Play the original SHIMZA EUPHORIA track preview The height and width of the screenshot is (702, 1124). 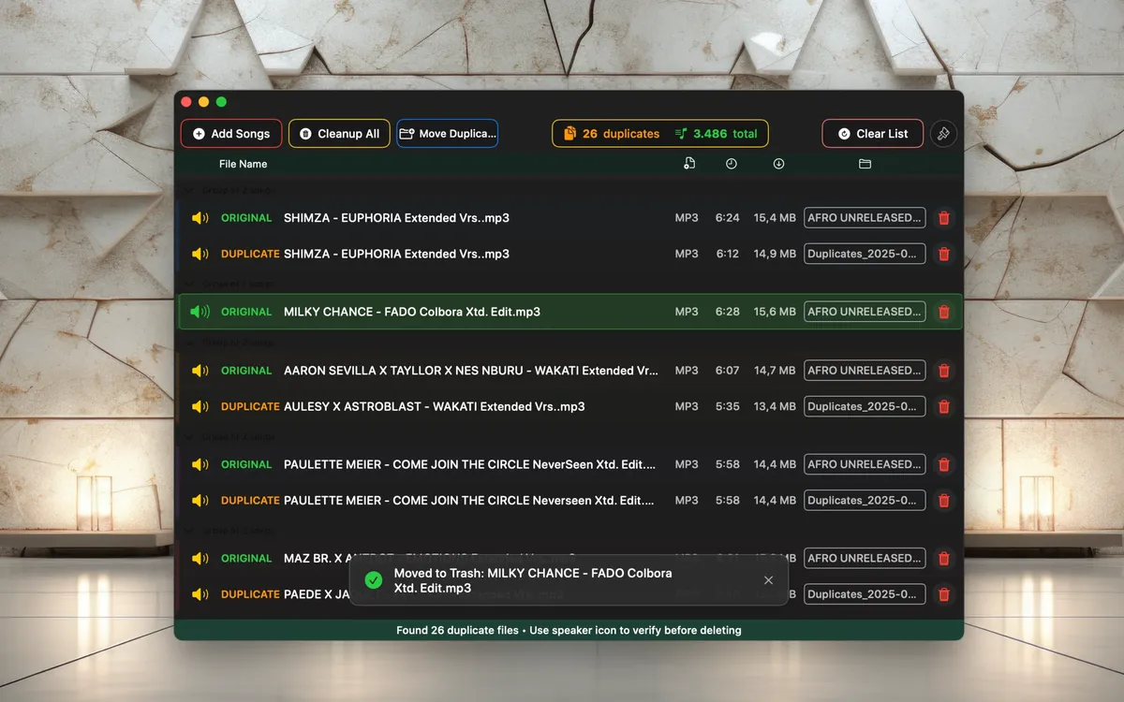click(x=200, y=218)
